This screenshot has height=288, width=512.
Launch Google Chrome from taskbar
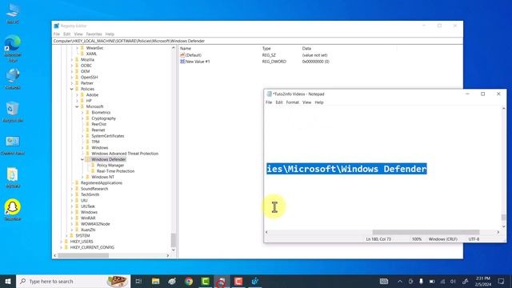[189, 281]
